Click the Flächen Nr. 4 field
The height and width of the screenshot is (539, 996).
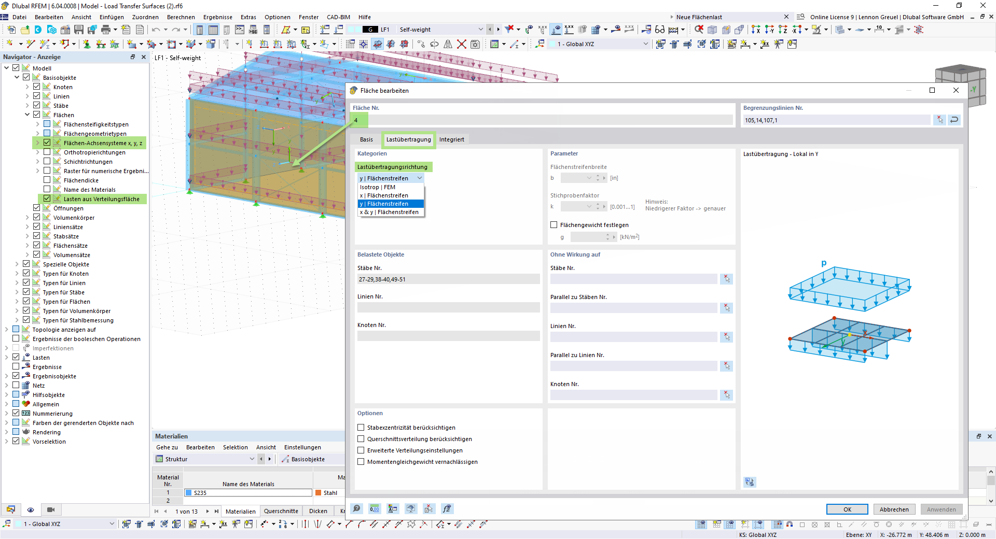[543, 120]
